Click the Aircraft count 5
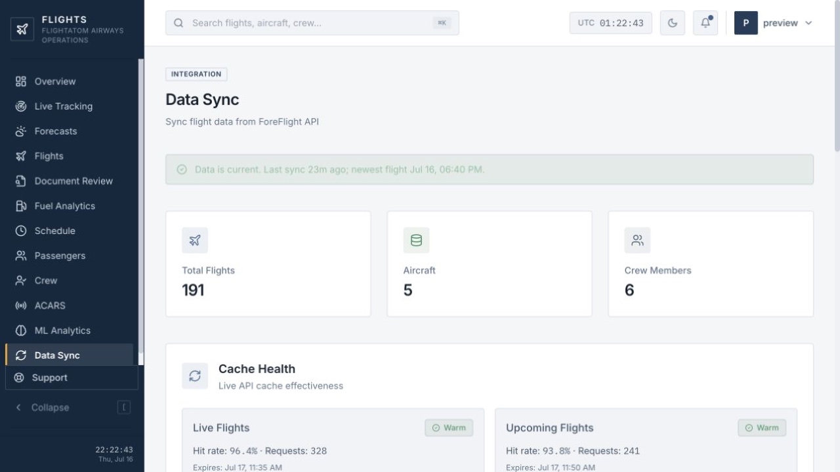840x472 pixels. pyautogui.click(x=408, y=290)
